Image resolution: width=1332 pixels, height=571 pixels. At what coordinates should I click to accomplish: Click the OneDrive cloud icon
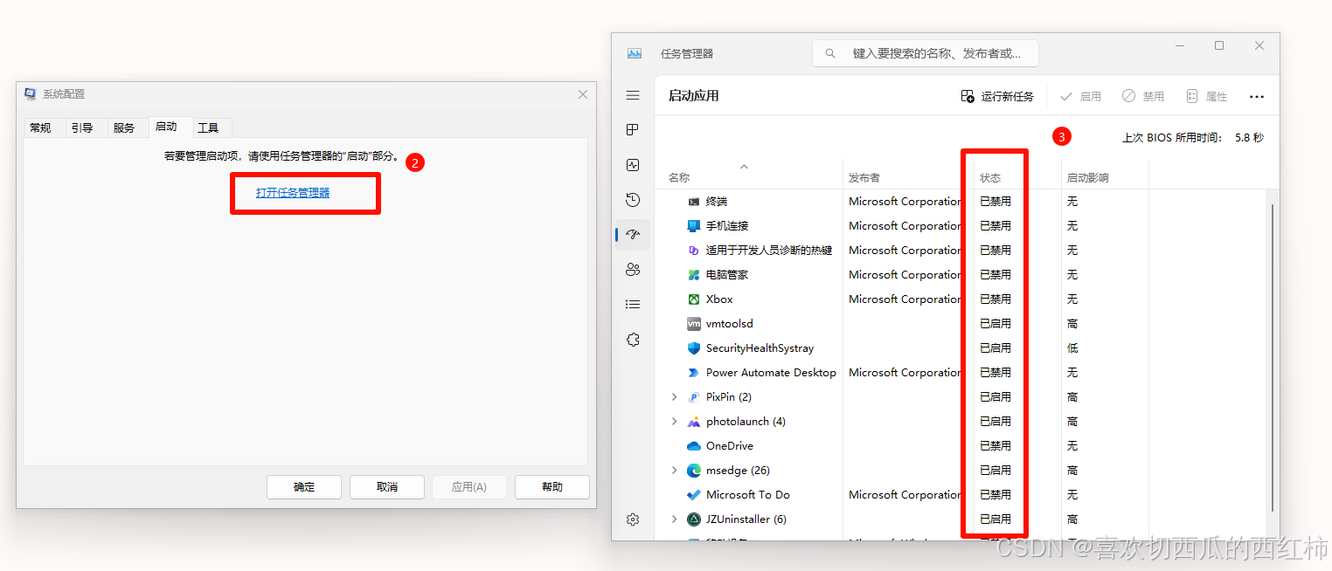coord(694,446)
